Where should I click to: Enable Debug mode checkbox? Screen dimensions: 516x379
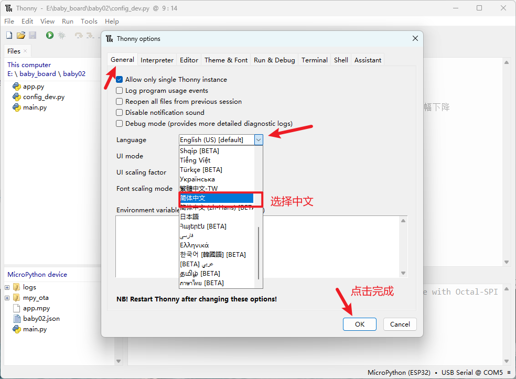[x=120, y=124]
